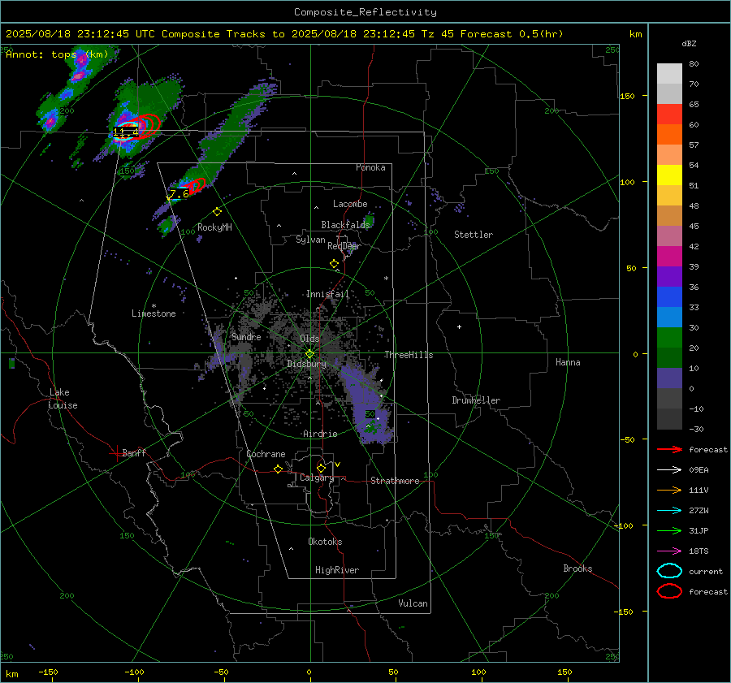731x683 pixels.
Task: Click the blue 33-36 dBZ color band
Action: 669,297
